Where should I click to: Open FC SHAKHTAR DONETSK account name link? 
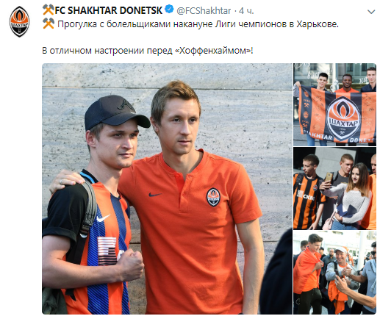[108, 10]
